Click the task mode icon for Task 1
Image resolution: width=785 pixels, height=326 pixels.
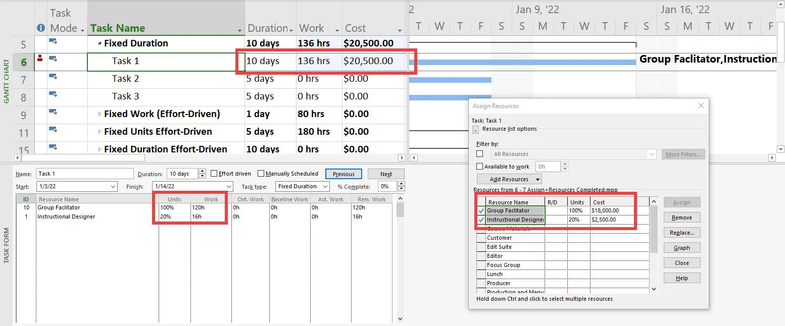(x=53, y=59)
